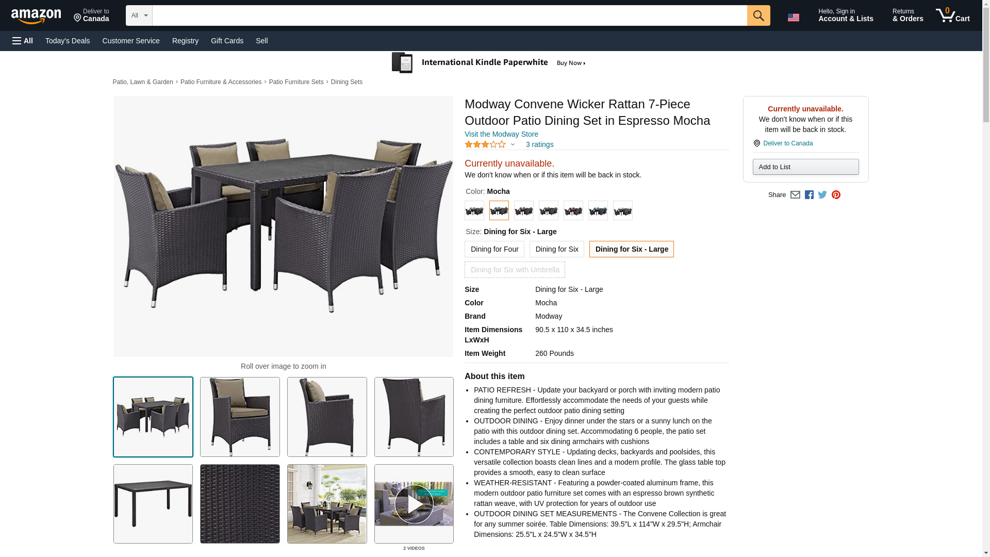The height and width of the screenshot is (557, 990).
Task: Click the US flag language icon
Action: coord(793,18)
